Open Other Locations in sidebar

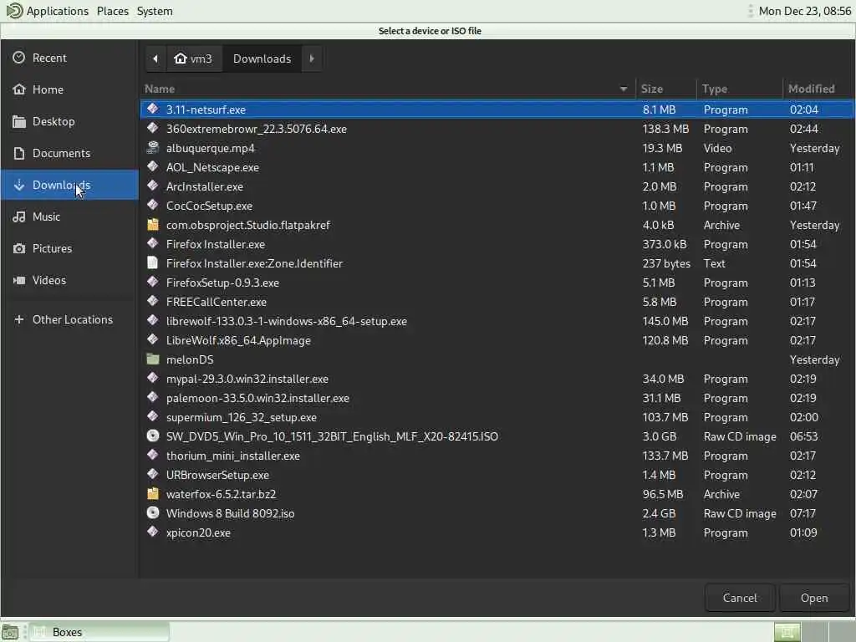click(70, 319)
